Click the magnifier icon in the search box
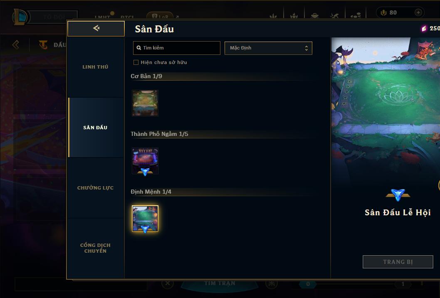Viewport: 440px width, 298px height. point(138,48)
